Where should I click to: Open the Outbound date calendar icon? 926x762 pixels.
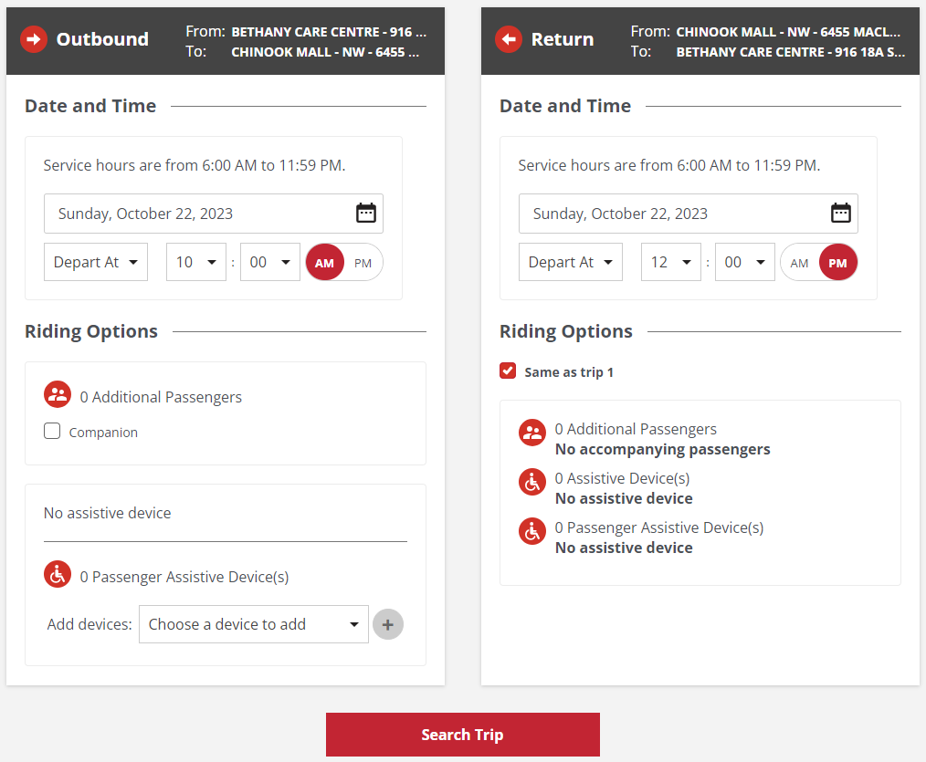point(365,214)
